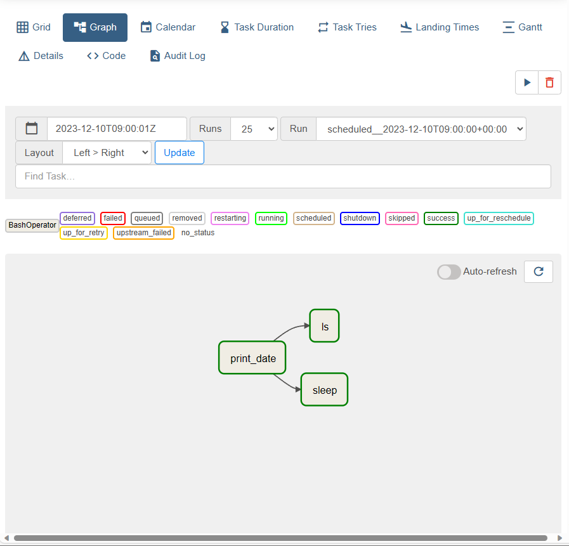
Task: Click the no_status legend label
Action: [x=198, y=233]
